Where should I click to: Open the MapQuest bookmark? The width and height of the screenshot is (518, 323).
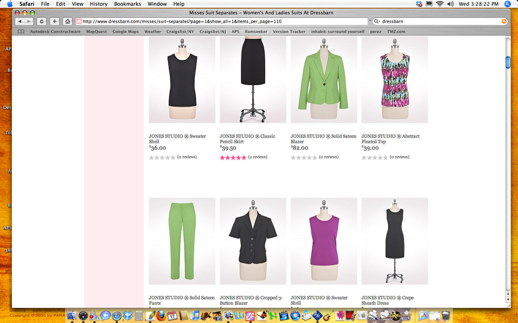(96, 32)
